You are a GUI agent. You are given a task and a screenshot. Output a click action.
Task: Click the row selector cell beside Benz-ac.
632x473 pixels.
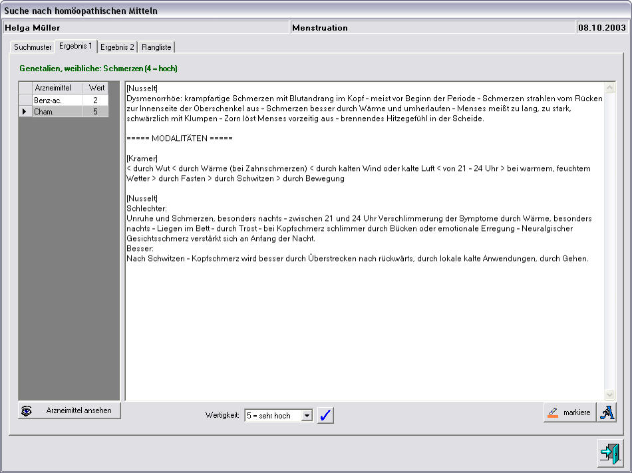pos(25,100)
